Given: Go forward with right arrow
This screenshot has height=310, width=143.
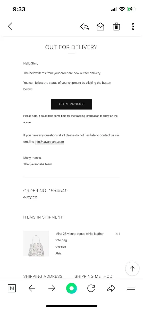Looking at the screenshot, I should [52, 288].
